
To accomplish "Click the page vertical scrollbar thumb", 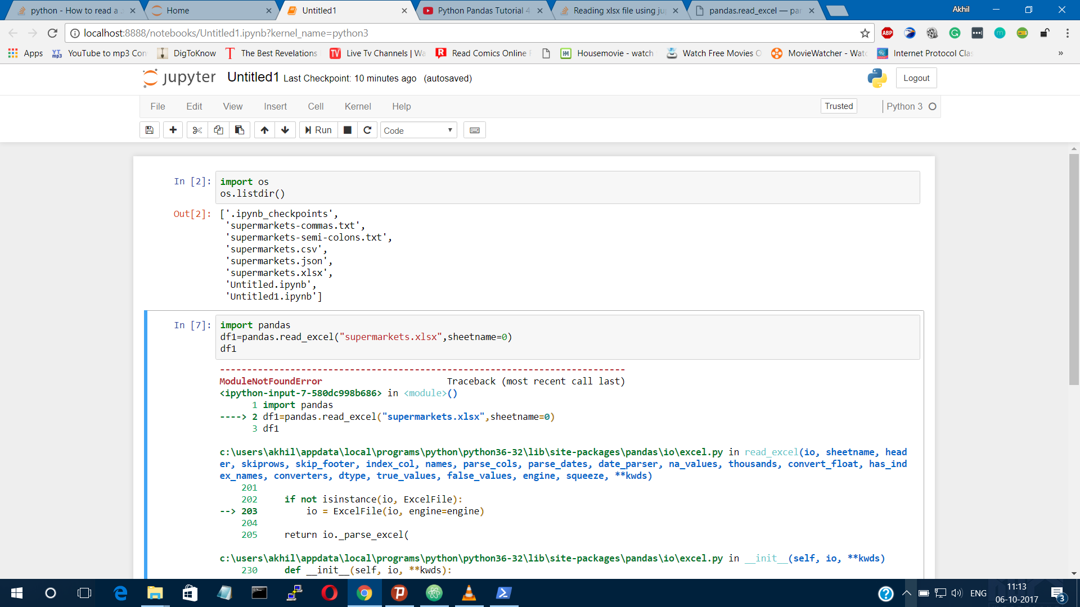I will coord(1074,270).
